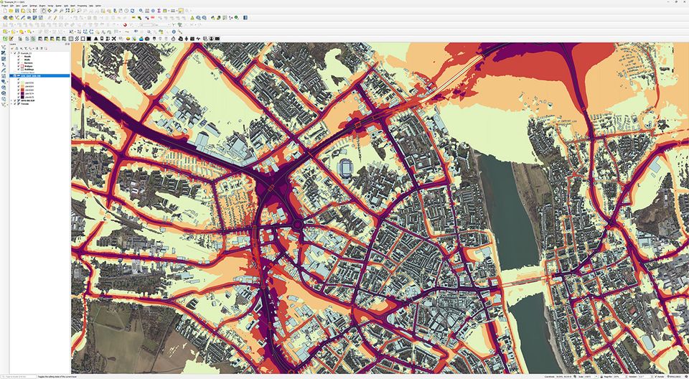Uncheck the Buildings layer checkbox
The width and height of the screenshot is (689, 379).
tap(19, 71)
